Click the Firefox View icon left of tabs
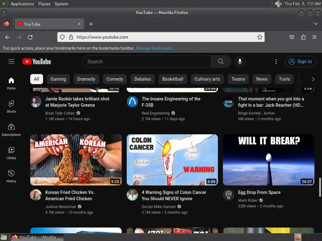322x241 pixels. [x=6, y=24]
